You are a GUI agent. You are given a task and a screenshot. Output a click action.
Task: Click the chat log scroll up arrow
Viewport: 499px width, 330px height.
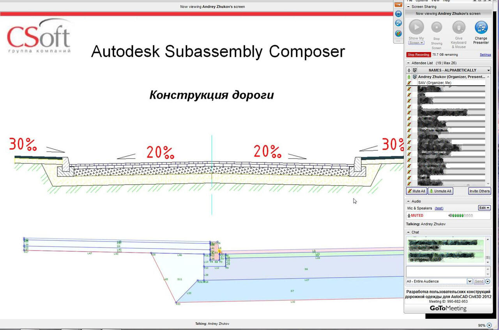point(488,239)
